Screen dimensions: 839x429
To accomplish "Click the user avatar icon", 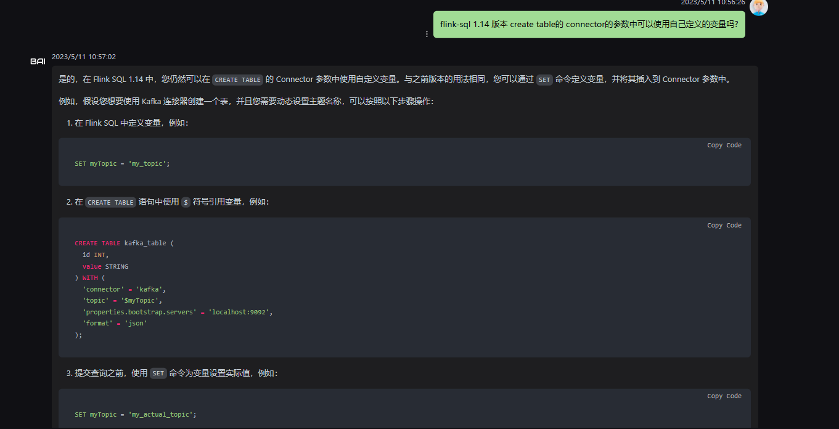I will coord(759,7).
